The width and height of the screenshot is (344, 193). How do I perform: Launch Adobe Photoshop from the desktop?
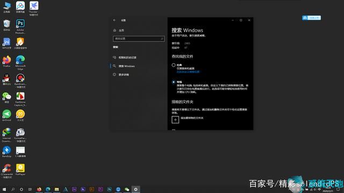[x=20, y=26]
